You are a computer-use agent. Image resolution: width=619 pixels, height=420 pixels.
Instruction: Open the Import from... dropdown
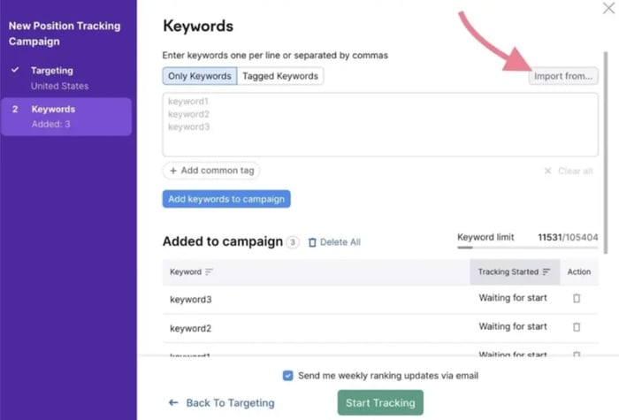click(563, 76)
